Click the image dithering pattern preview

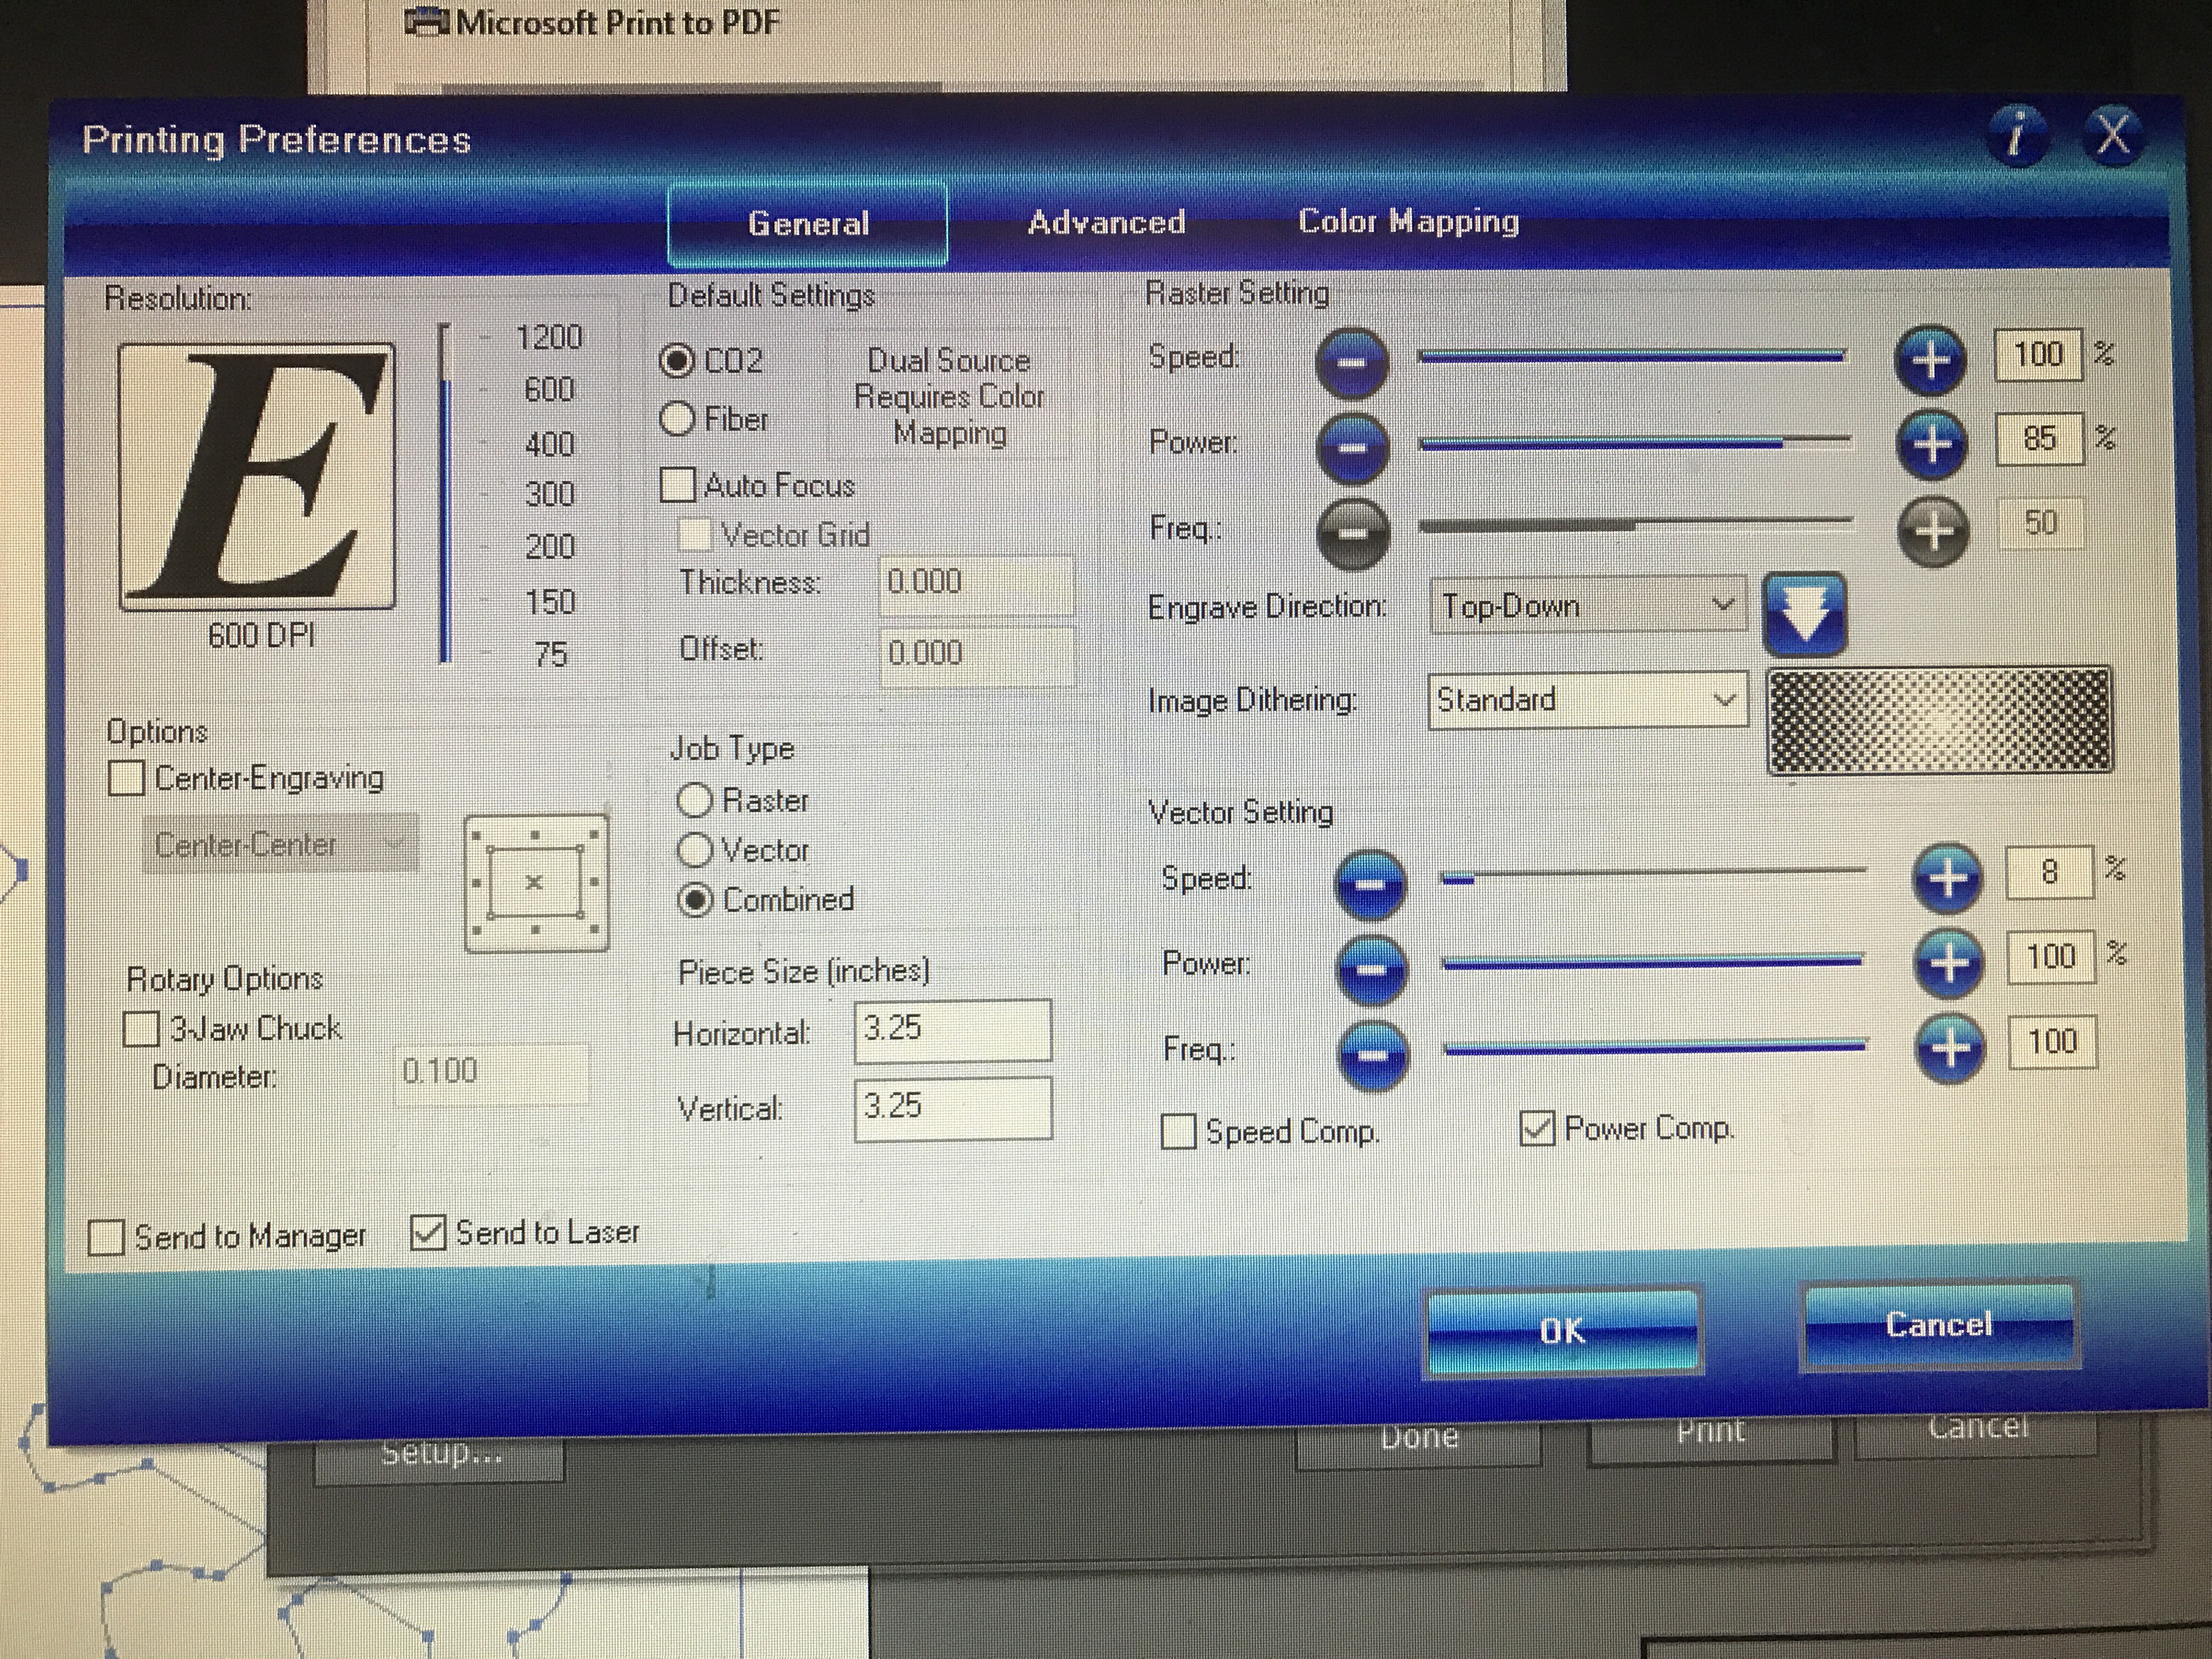[1940, 720]
